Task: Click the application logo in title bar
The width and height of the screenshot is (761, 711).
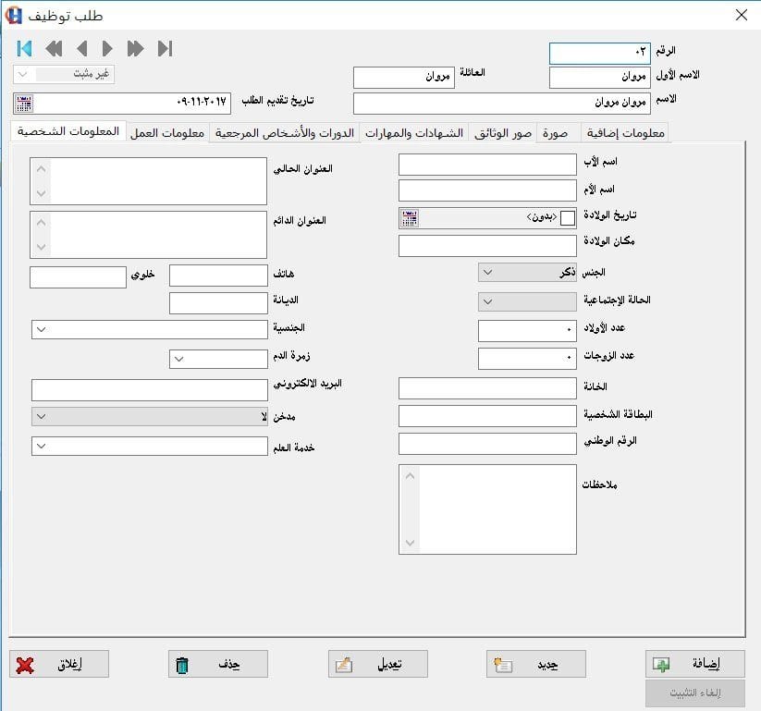Action: pos(13,15)
